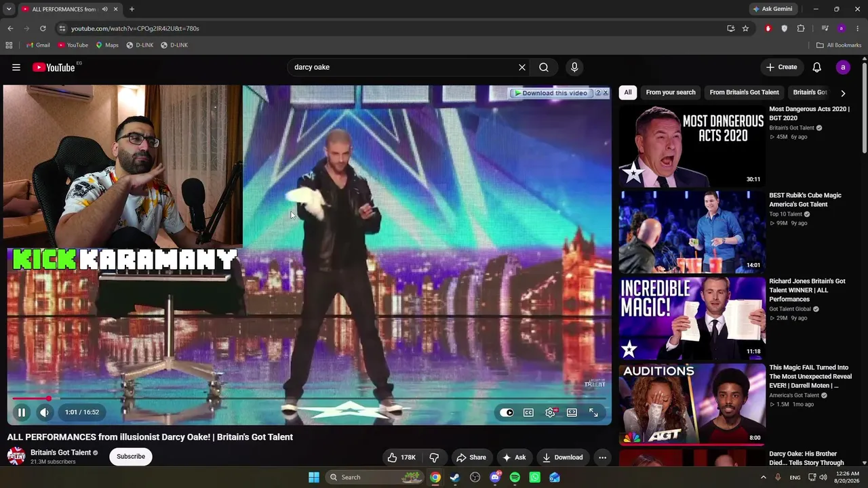
Task: Open Spotify from the taskbar
Action: [x=515, y=477]
